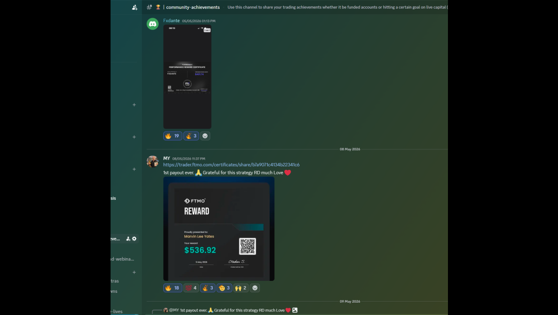Screen dimensions: 558x315
Task: Click the topmost plus icon in the sidebar
Action: tap(134, 105)
